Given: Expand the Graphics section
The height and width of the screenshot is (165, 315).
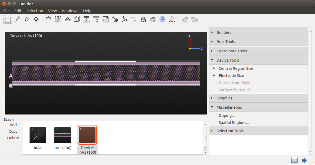Looking at the screenshot, I should [x=258, y=98].
